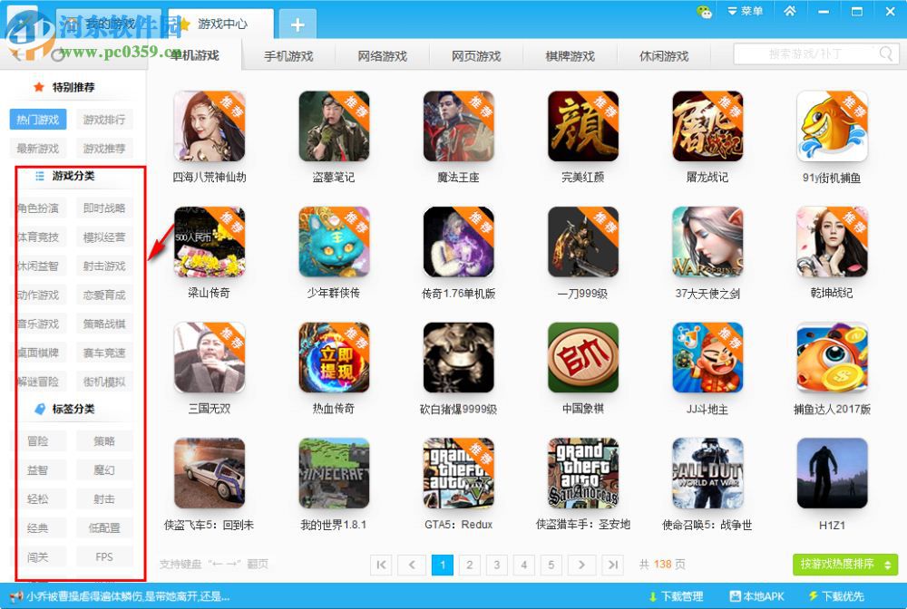Switch to the 手机游戏 tab

click(x=288, y=55)
